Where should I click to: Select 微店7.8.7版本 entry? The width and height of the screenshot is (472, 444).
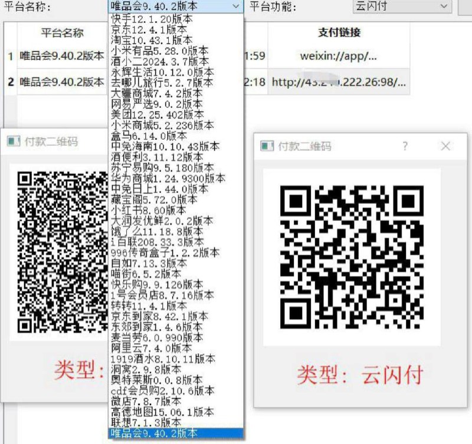point(175,401)
